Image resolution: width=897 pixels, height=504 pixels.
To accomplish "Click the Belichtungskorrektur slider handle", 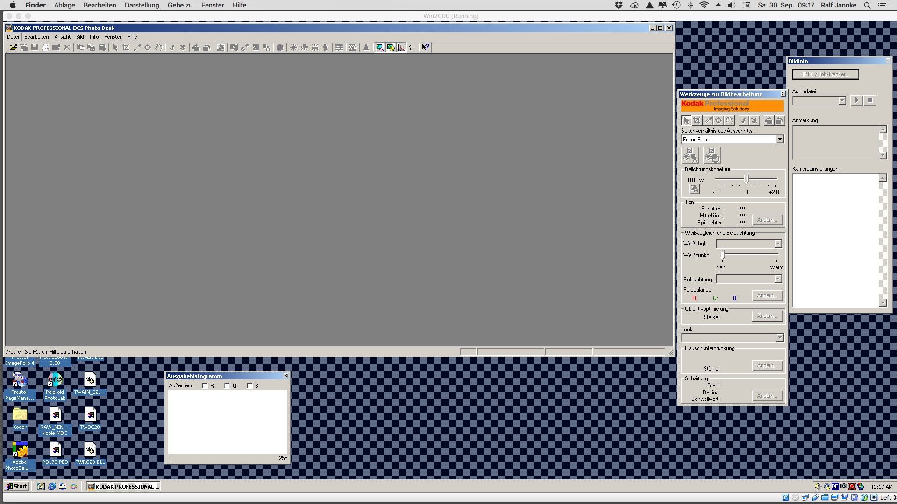I will 747,179.
